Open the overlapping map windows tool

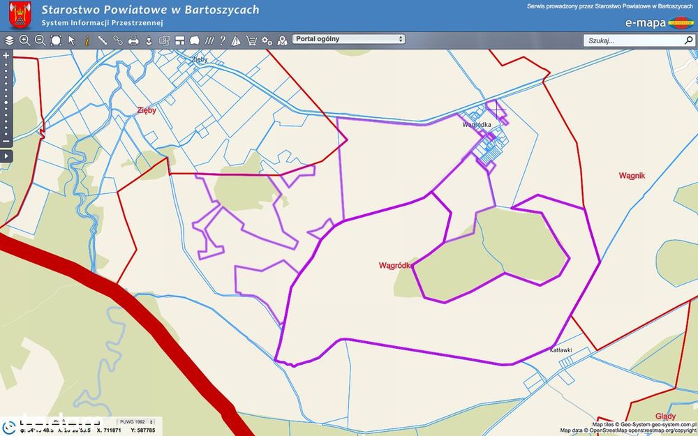click(164, 41)
